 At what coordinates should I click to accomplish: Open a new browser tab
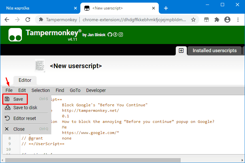166,8
